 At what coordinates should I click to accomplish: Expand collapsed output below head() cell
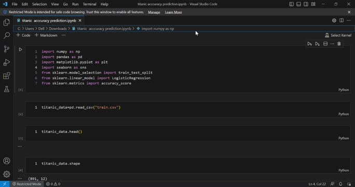coord(20,146)
